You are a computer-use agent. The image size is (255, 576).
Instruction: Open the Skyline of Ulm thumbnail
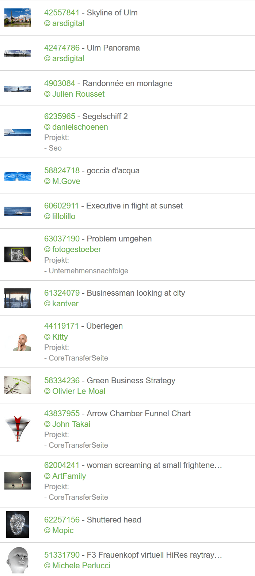point(18,18)
